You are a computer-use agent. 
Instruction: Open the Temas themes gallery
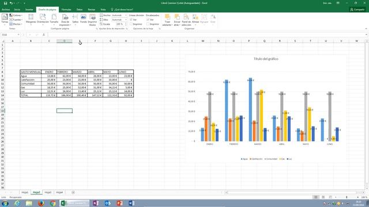pos(5,19)
